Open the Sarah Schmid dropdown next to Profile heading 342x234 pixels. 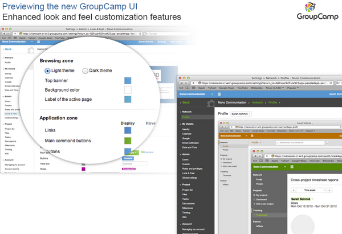[241, 114]
